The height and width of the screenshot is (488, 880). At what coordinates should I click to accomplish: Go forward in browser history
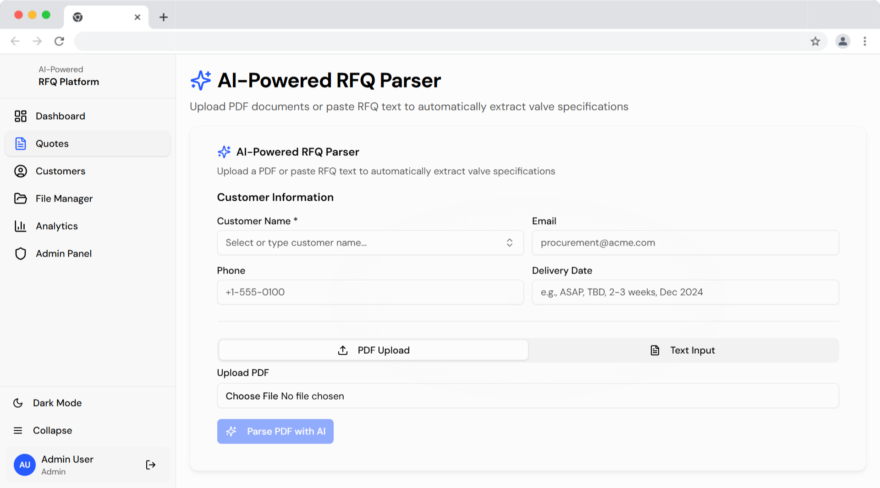point(37,41)
